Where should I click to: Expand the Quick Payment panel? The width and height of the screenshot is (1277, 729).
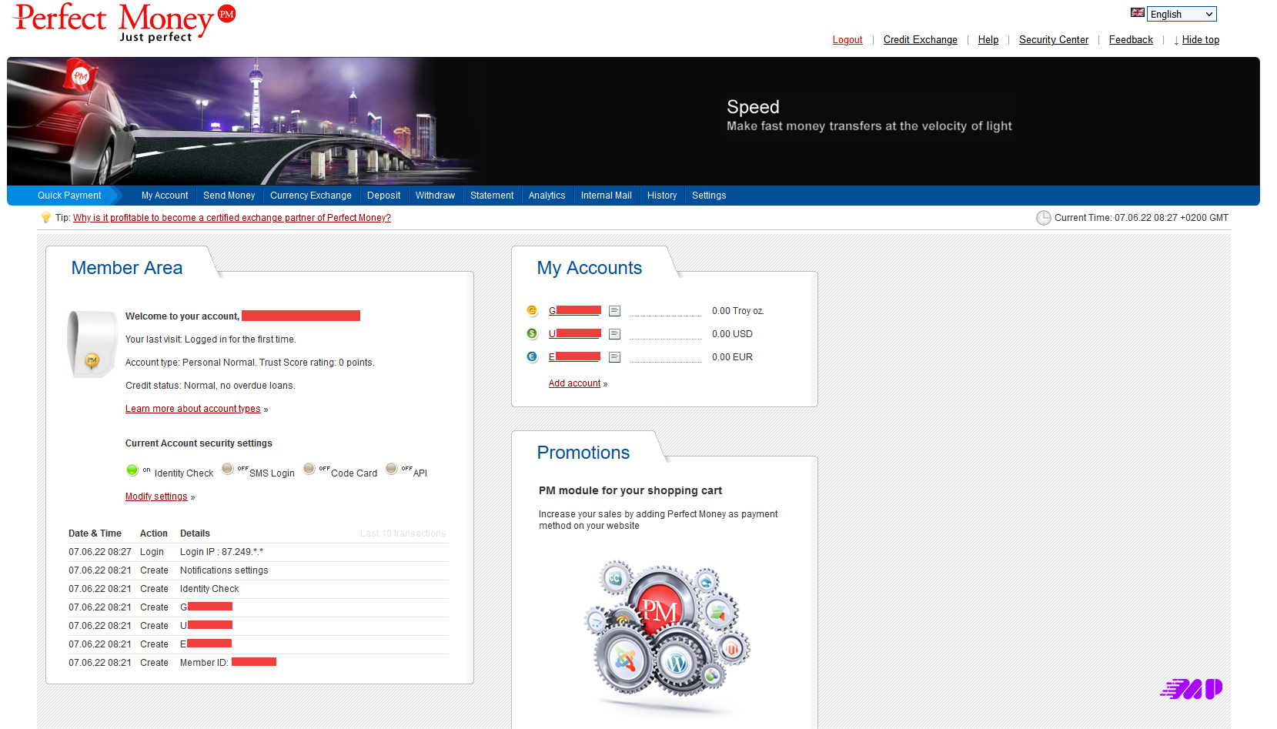click(69, 196)
